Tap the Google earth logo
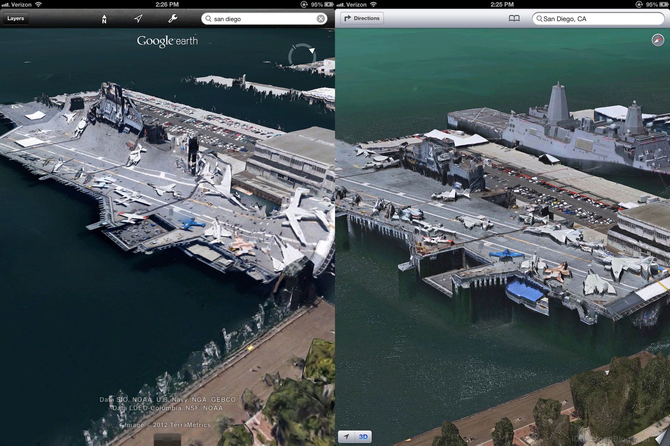The width and height of the screenshot is (670, 446). coord(167,41)
